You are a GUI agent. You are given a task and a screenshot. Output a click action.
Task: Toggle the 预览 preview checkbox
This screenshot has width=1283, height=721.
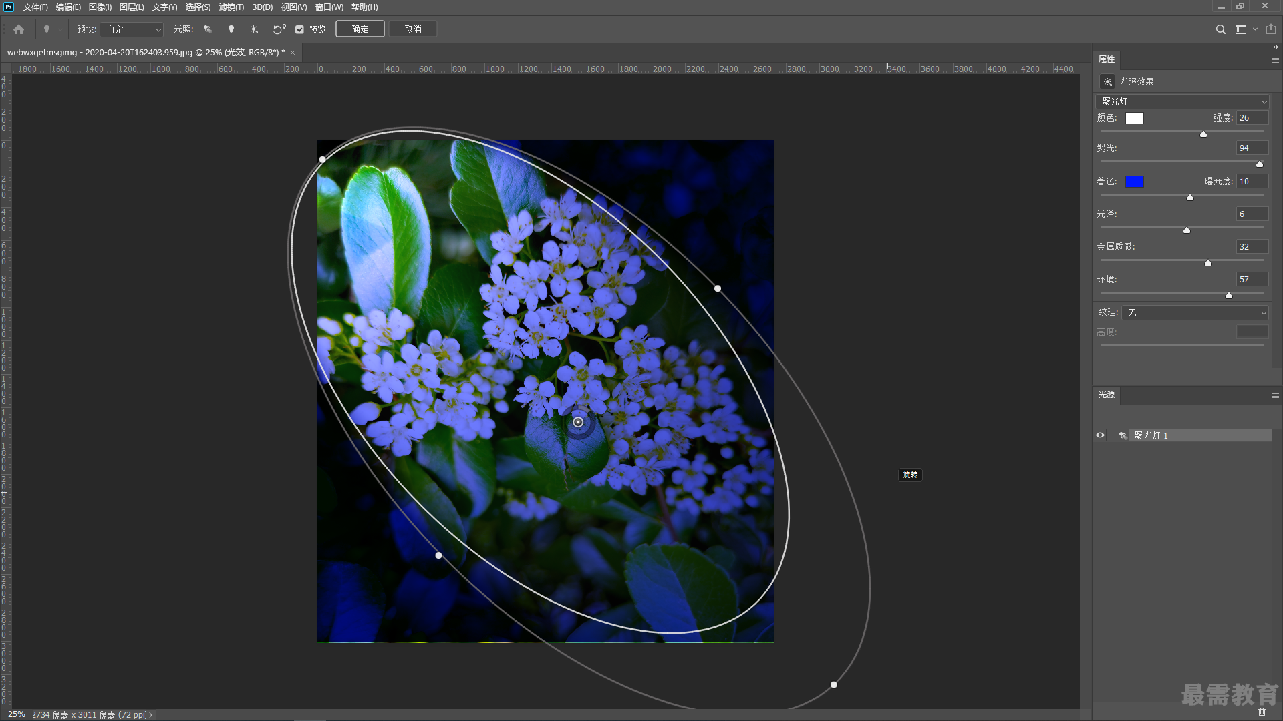pos(299,29)
